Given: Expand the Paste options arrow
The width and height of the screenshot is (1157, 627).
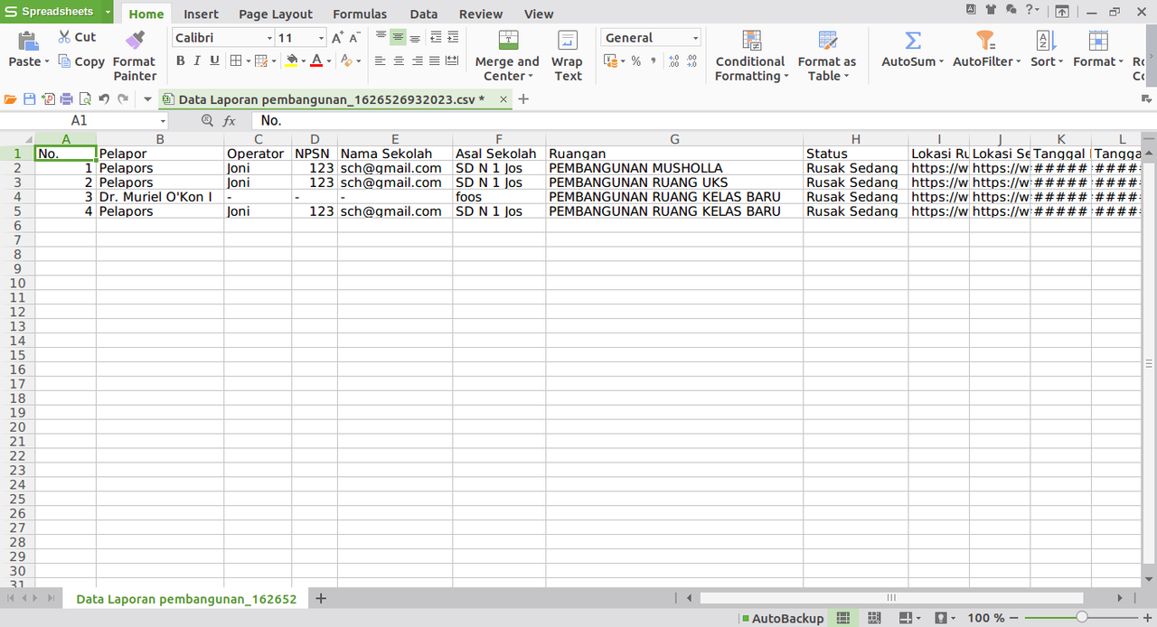Looking at the screenshot, I should pos(48,62).
